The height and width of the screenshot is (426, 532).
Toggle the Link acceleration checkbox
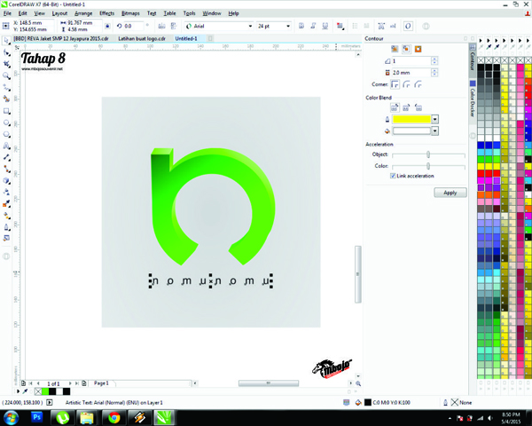[393, 176]
